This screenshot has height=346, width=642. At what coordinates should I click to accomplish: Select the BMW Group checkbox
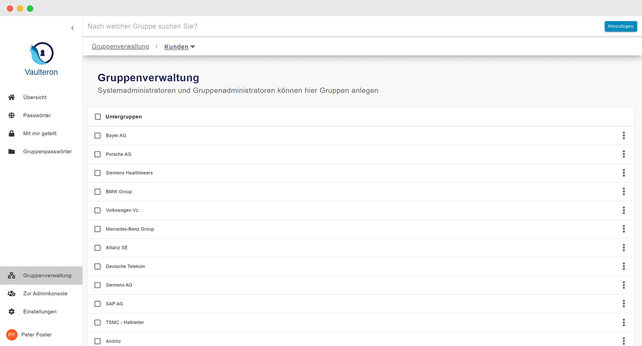click(98, 191)
